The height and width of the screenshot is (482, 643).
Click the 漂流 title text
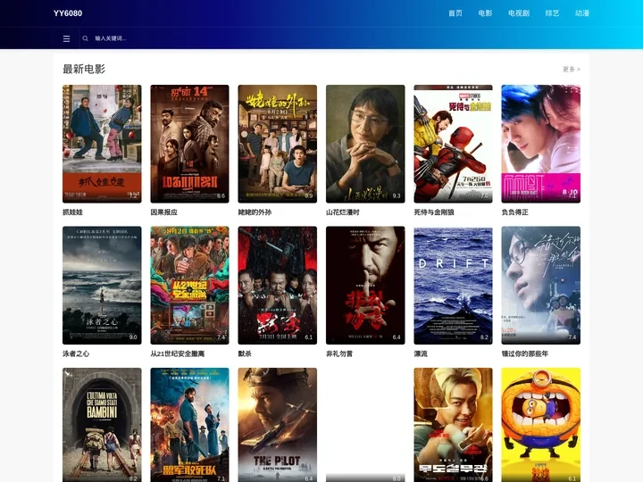(421, 353)
